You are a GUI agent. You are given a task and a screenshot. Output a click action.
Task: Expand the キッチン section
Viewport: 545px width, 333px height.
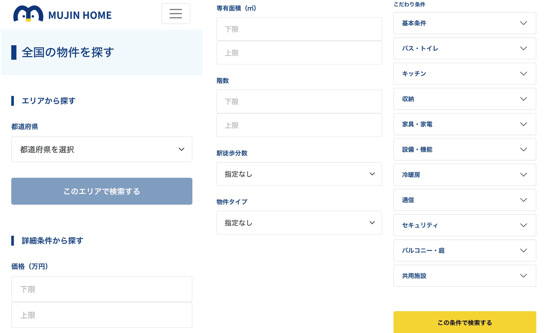coord(464,74)
